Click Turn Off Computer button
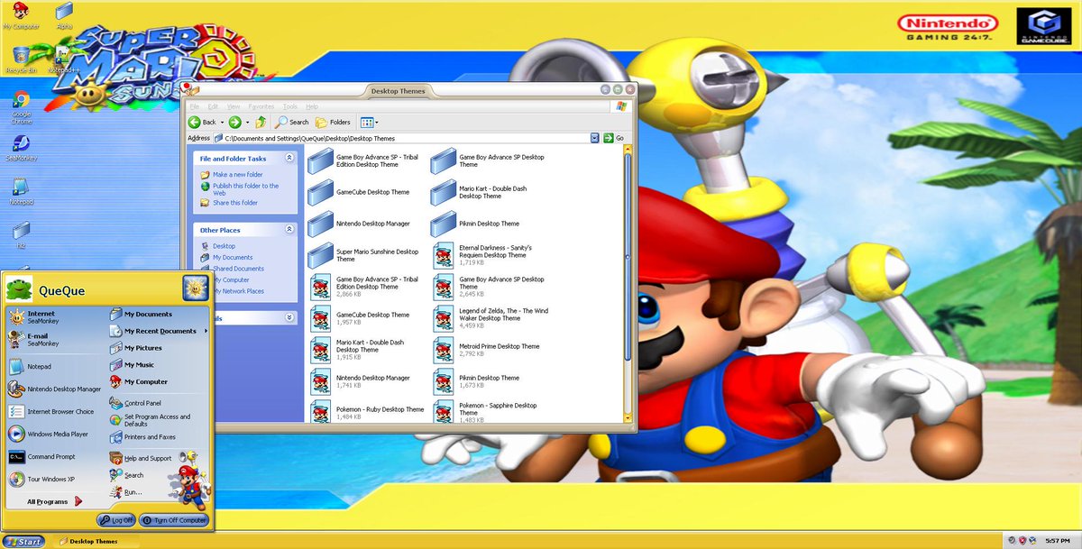This screenshot has height=549, width=1082. tap(175, 520)
